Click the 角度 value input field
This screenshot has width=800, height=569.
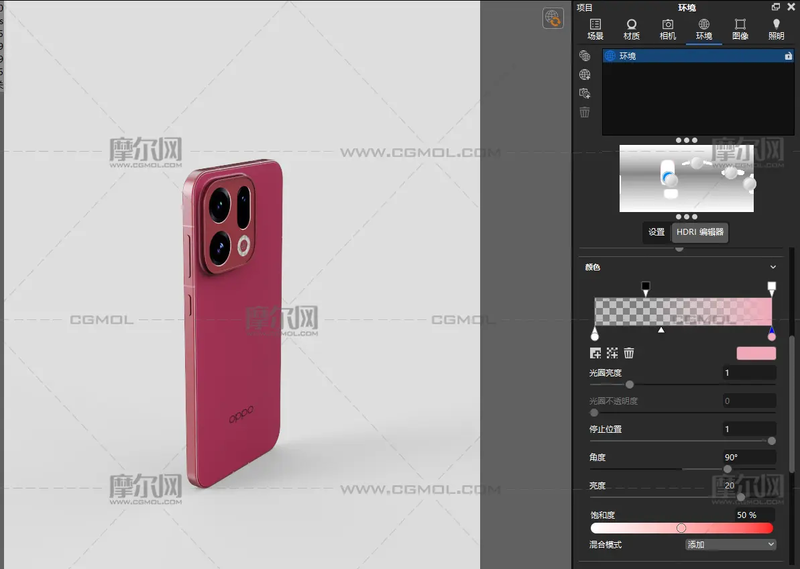(749, 458)
